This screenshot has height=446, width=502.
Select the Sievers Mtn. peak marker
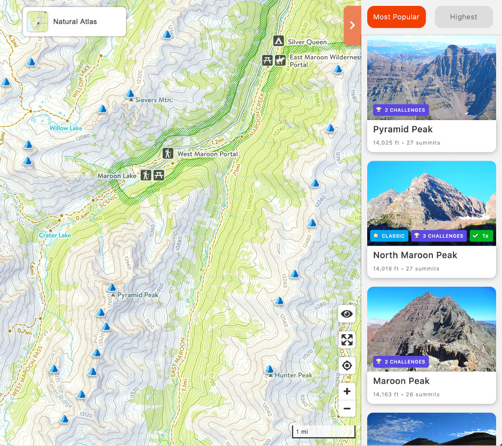point(129,94)
